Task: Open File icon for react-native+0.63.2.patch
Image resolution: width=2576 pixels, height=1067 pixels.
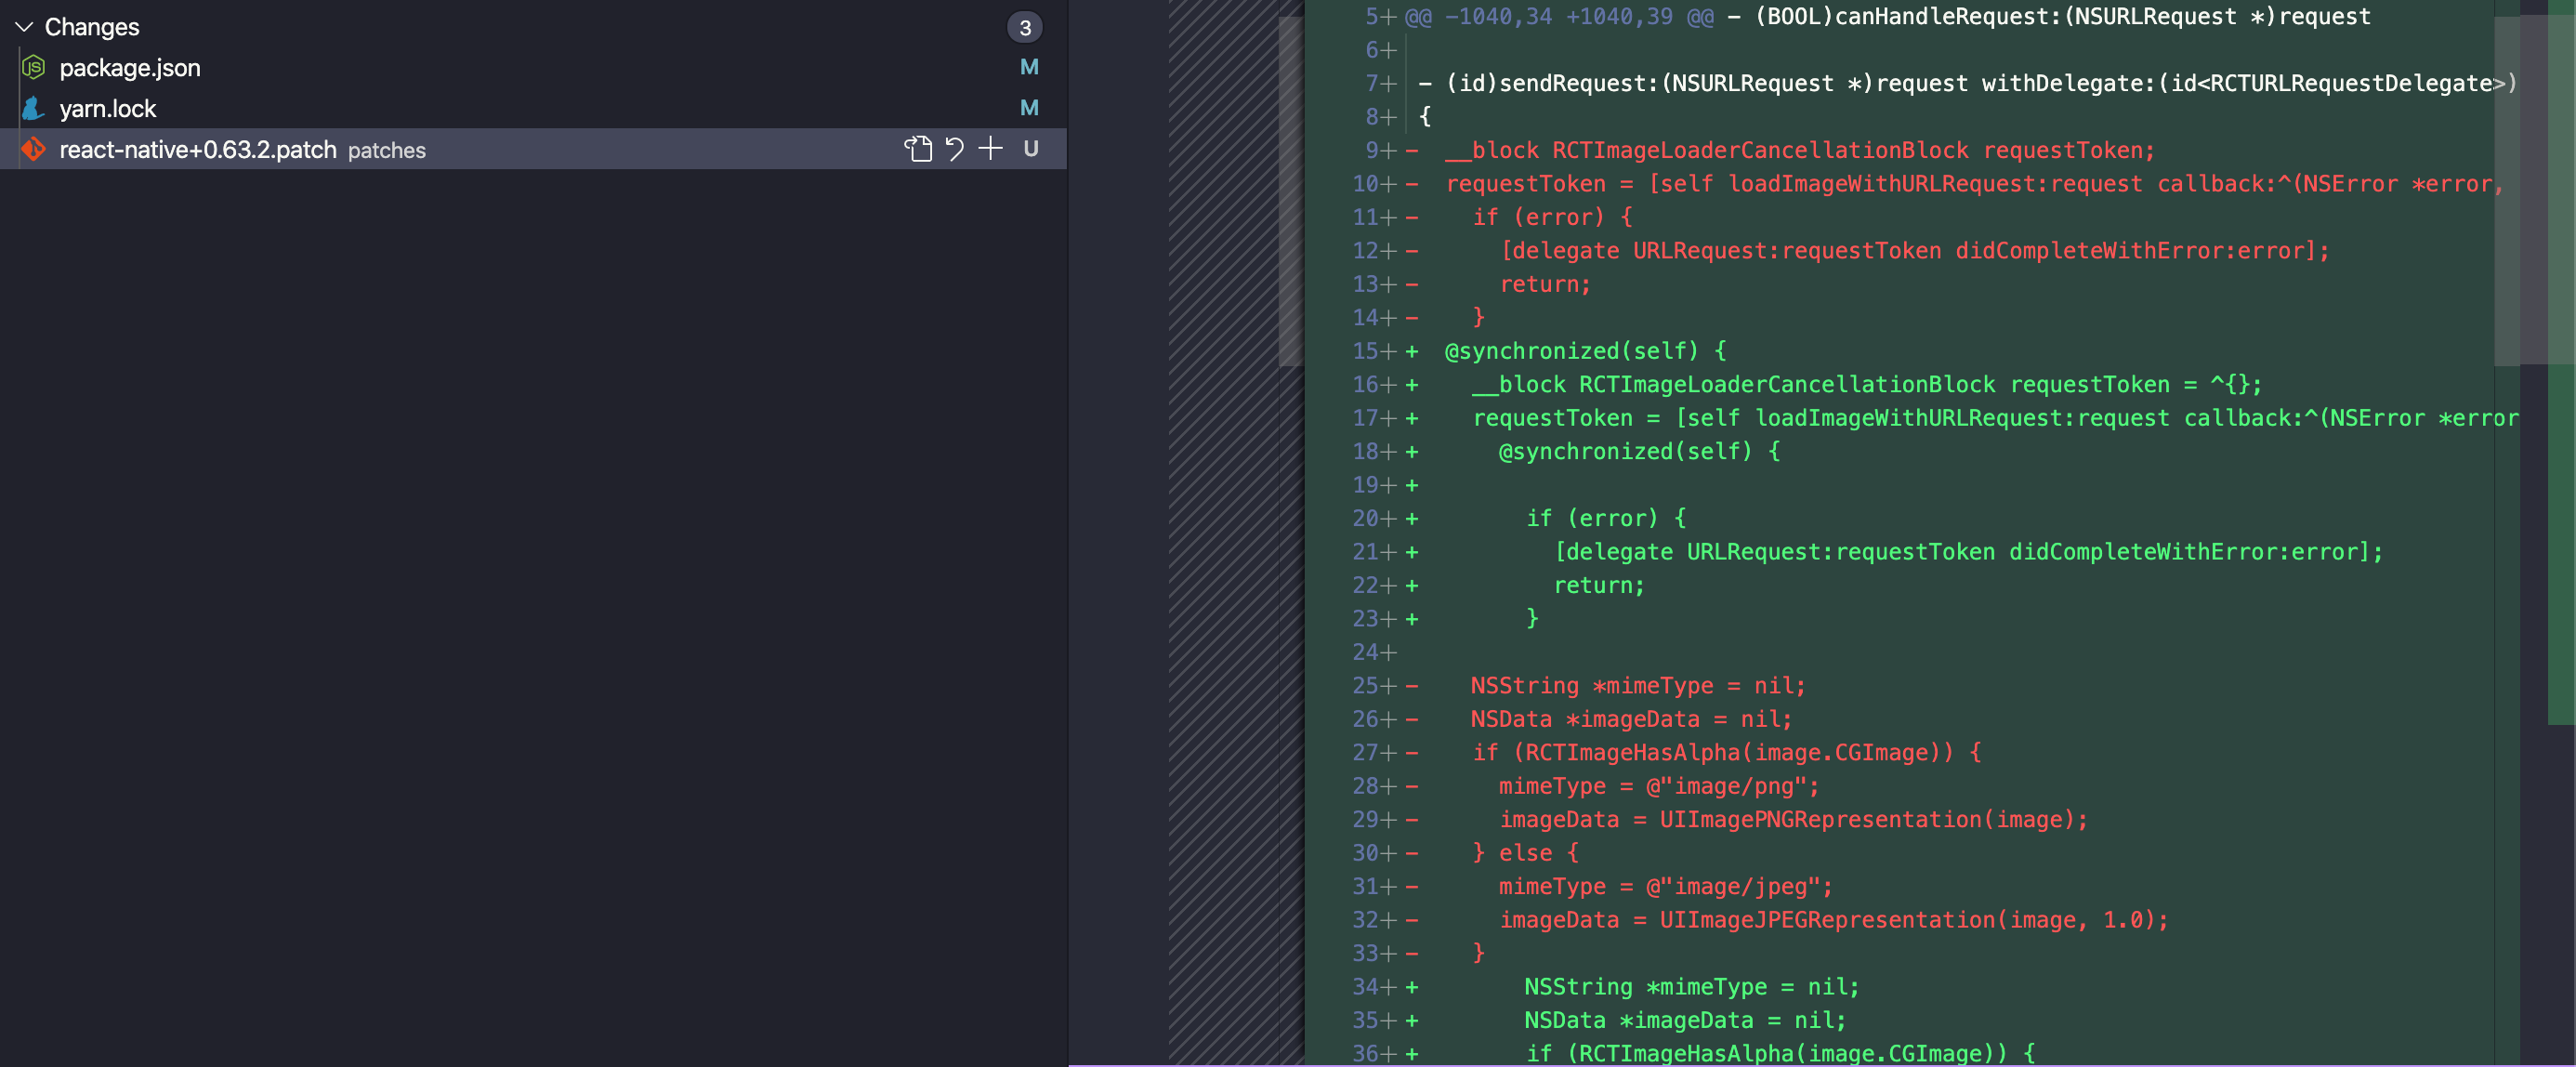Action: pyautogui.click(x=918, y=149)
